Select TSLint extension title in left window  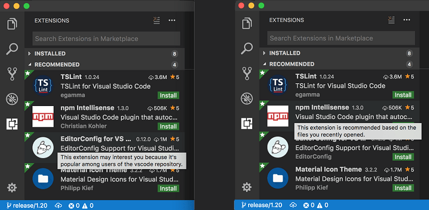pos(71,77)
